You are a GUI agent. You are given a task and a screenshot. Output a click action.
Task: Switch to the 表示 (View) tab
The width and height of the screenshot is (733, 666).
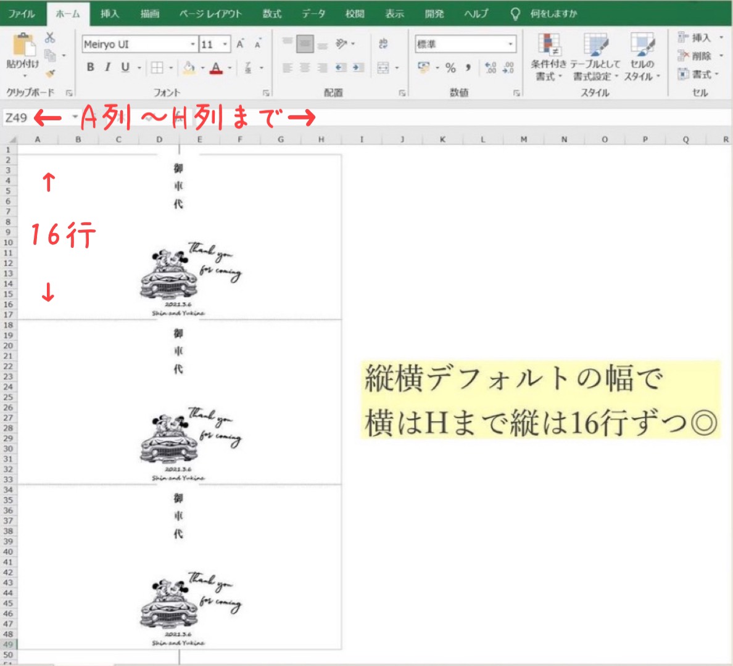pyautogui.click(x=394, y=14)
